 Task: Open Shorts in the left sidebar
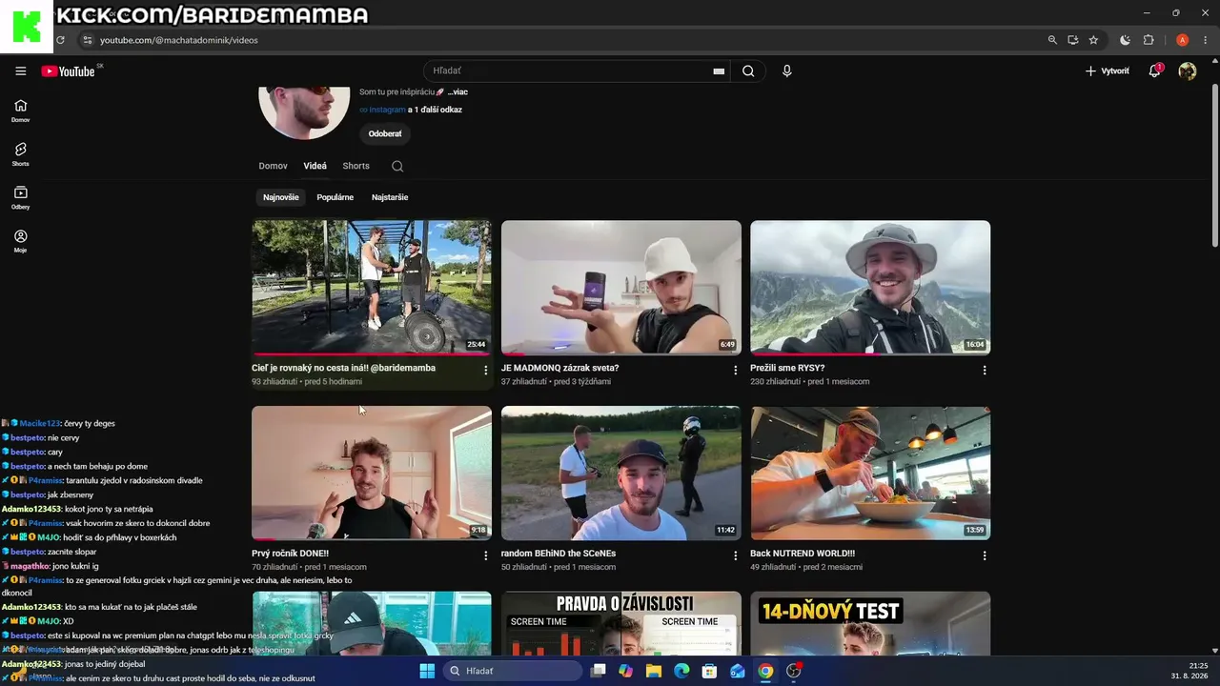tap(21, 154)
